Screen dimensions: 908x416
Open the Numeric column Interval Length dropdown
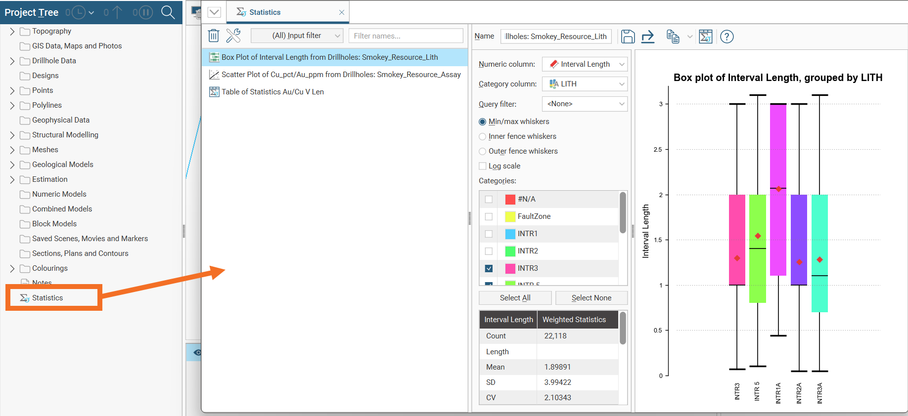click(x=585, y=64)
